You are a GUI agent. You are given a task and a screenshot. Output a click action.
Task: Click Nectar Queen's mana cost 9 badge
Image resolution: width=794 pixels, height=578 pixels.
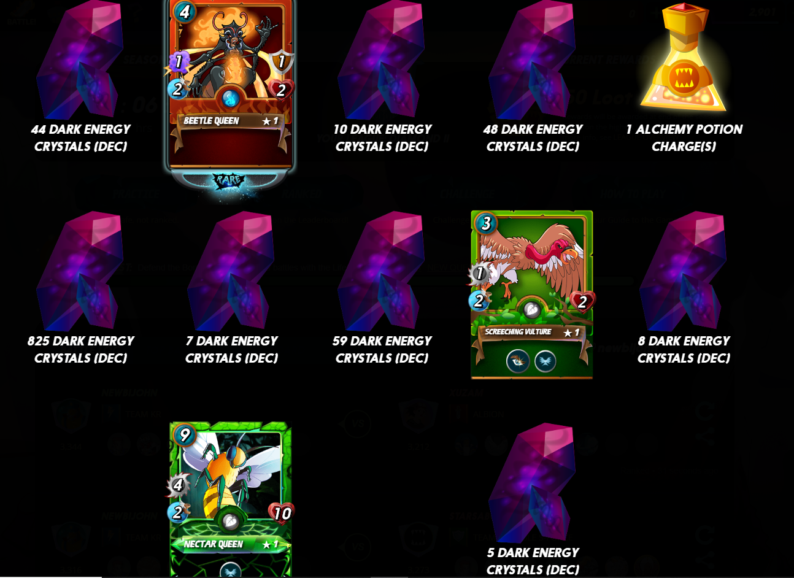[184, 434]
